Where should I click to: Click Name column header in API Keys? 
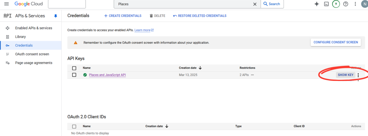point(87,68)
